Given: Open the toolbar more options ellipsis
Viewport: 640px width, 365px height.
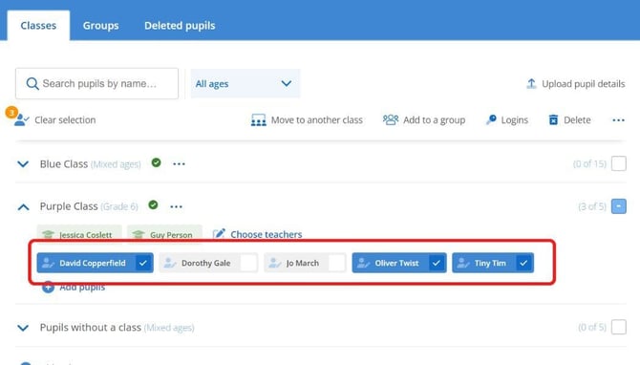Looking at the screenshot, I should (x=618, y=120).
